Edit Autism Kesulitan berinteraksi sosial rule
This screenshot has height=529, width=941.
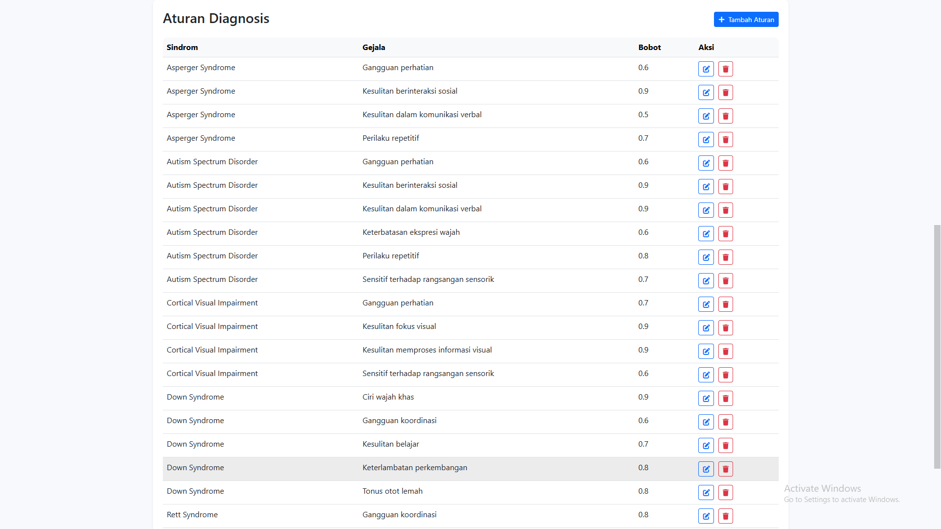(x=706, y=187)
